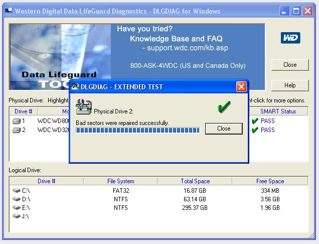This screenshot has height=244, width=319.
Task: Click PASS status of drive 2
Action: coord(268,130)
